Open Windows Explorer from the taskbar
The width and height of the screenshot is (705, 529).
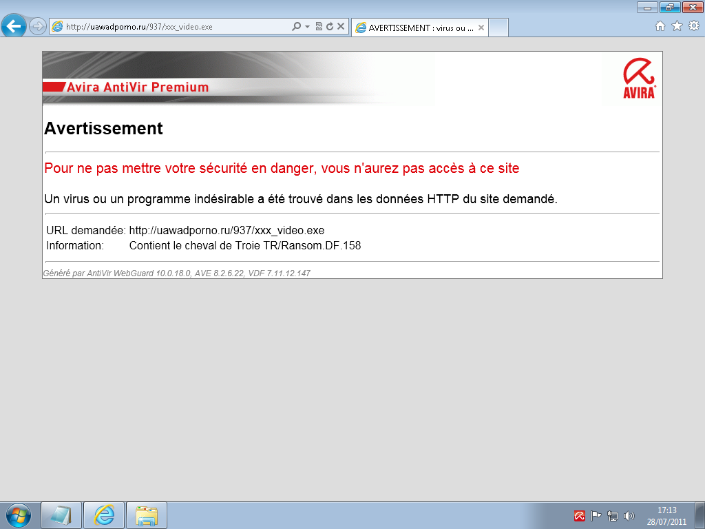(x=147, y=515)
